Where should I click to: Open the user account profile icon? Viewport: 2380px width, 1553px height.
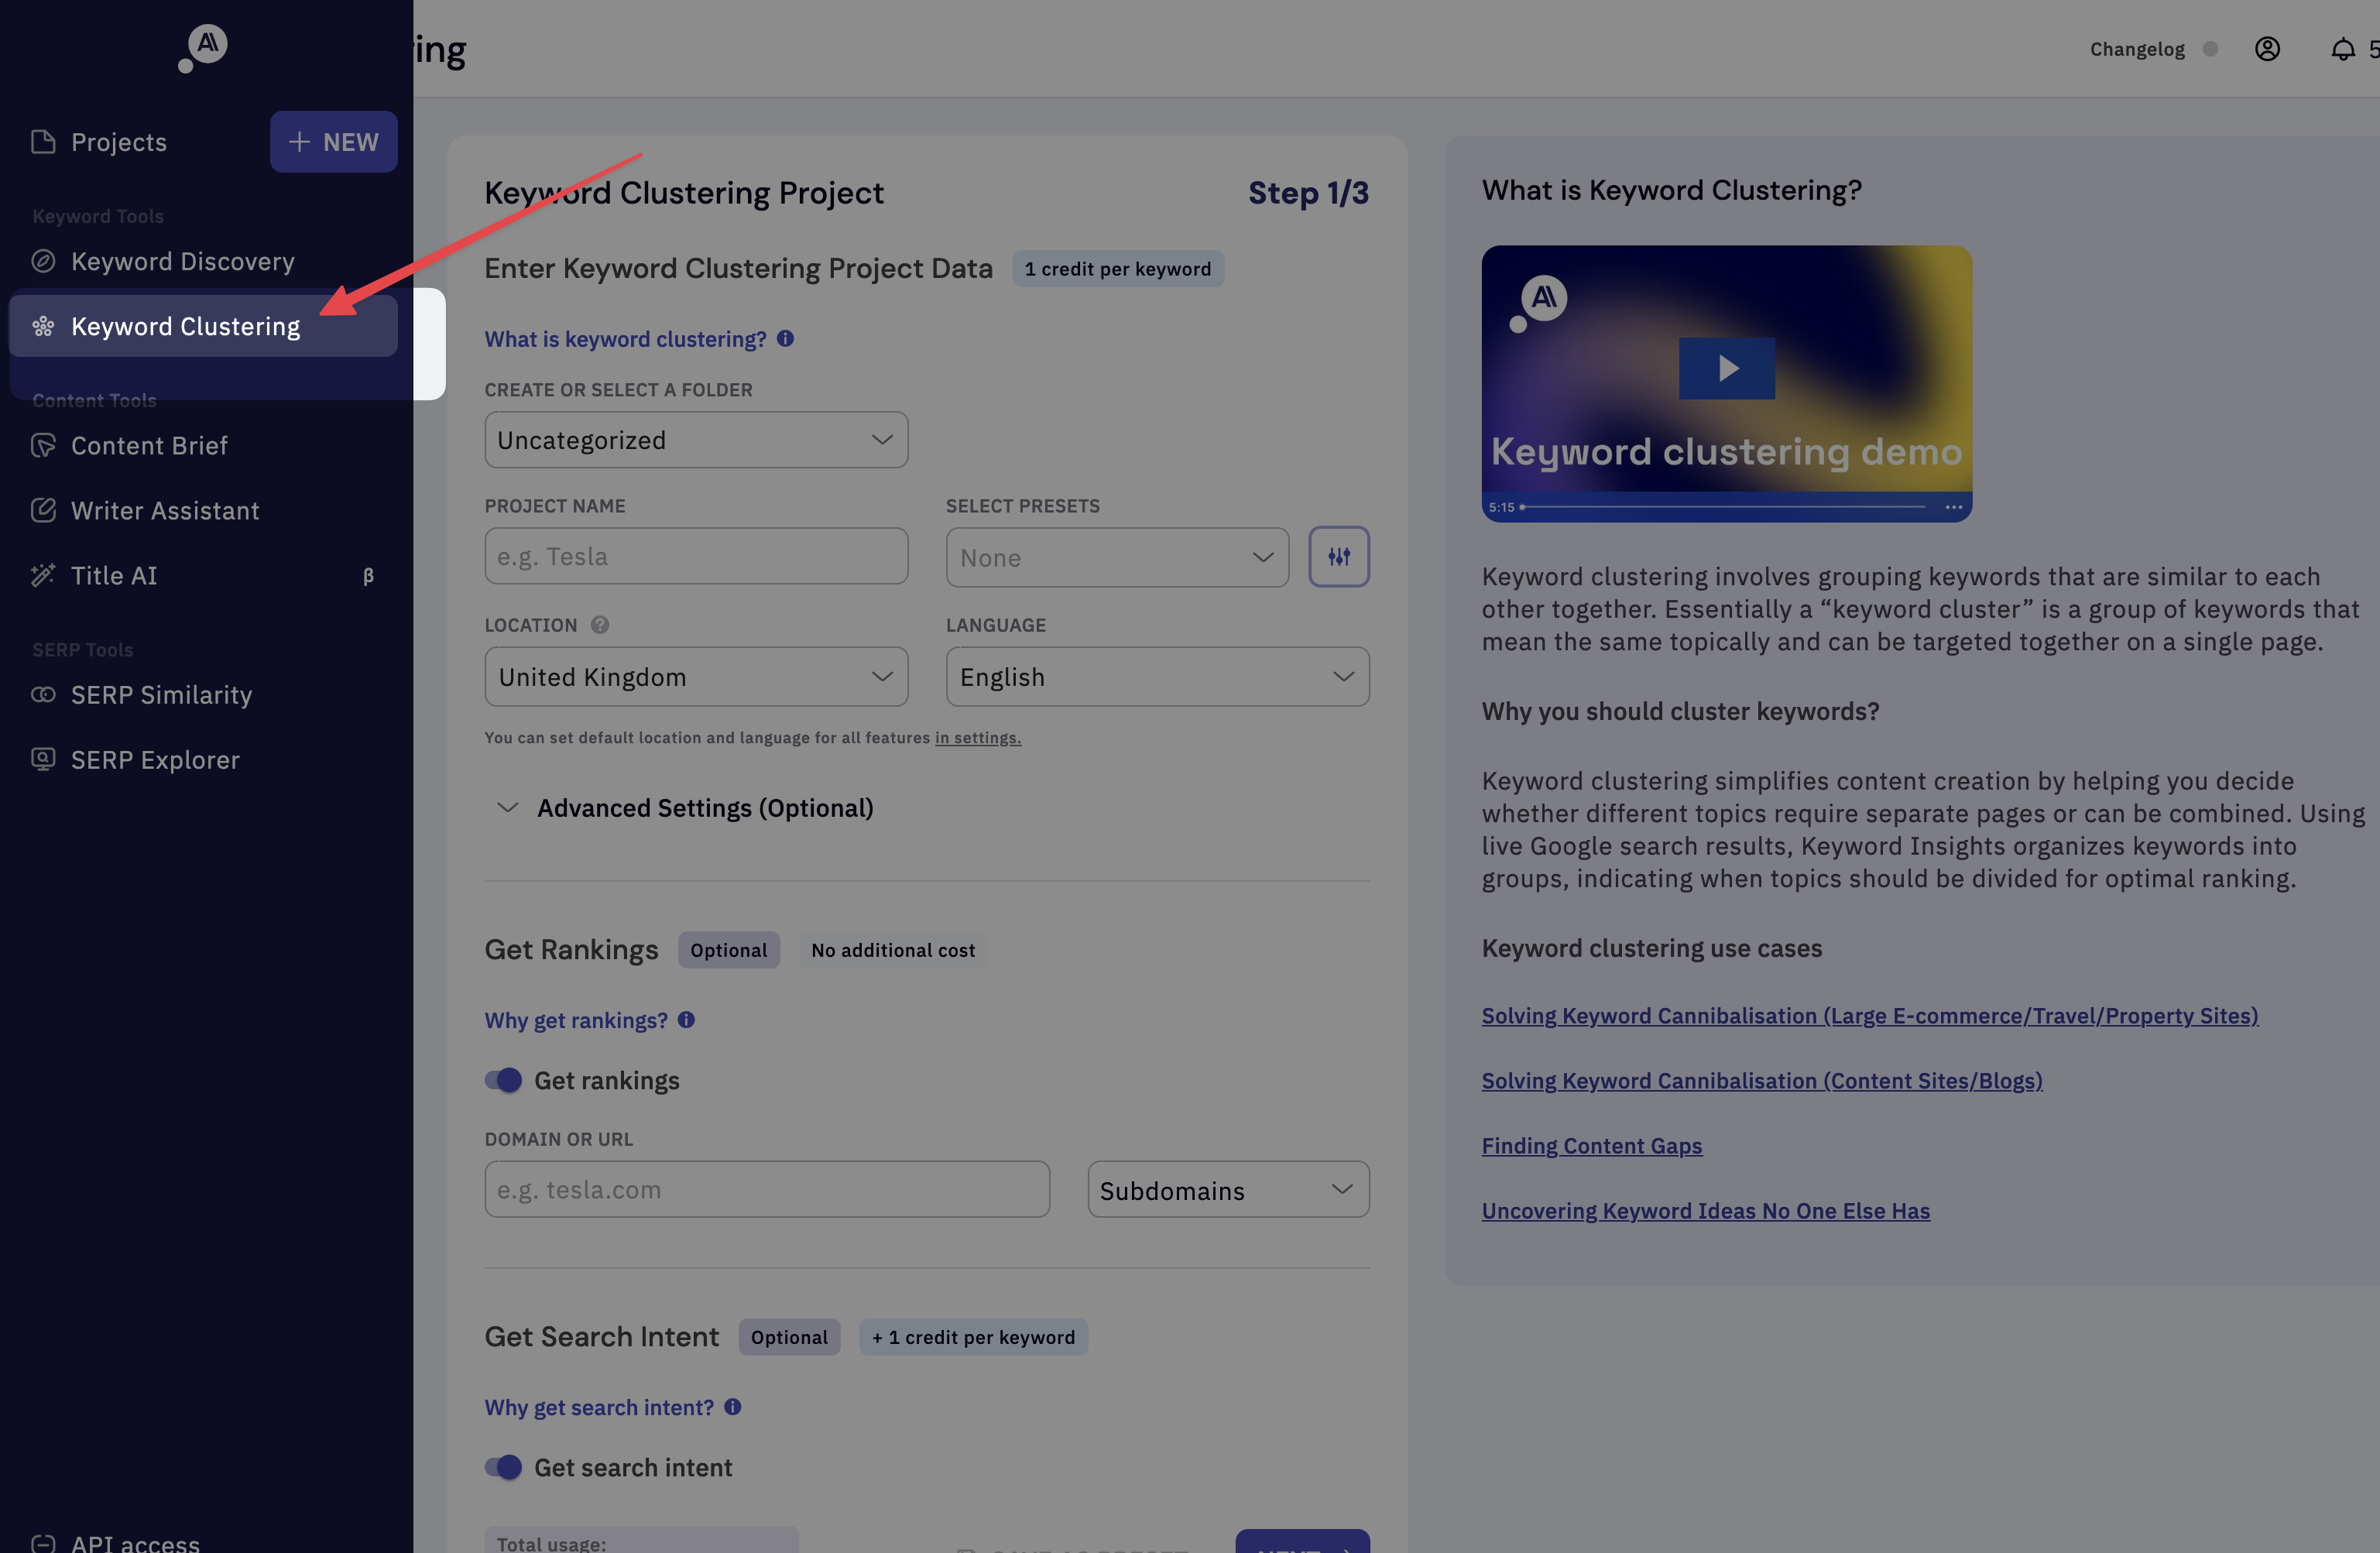point(2266,49)
